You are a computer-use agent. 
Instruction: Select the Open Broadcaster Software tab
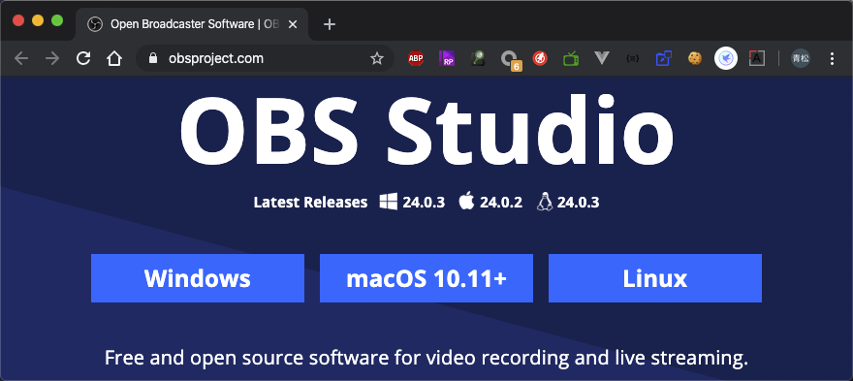(192, 24)
